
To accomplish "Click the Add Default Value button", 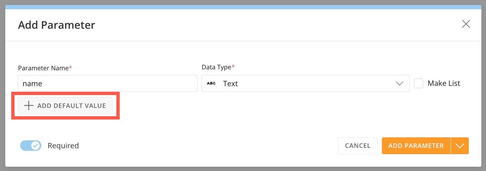I will click(x=65, y=106).
